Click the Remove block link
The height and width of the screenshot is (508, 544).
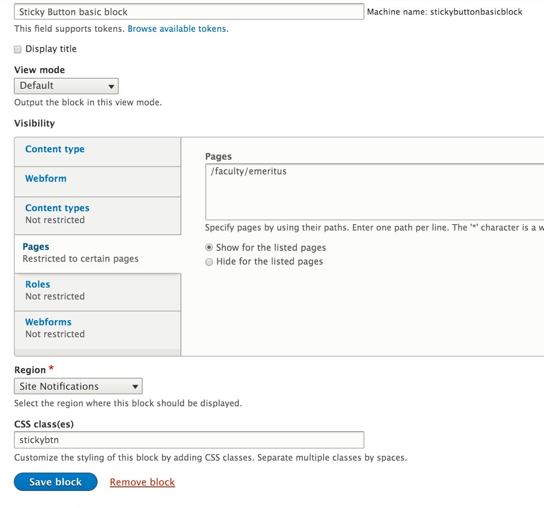(142, 482)
